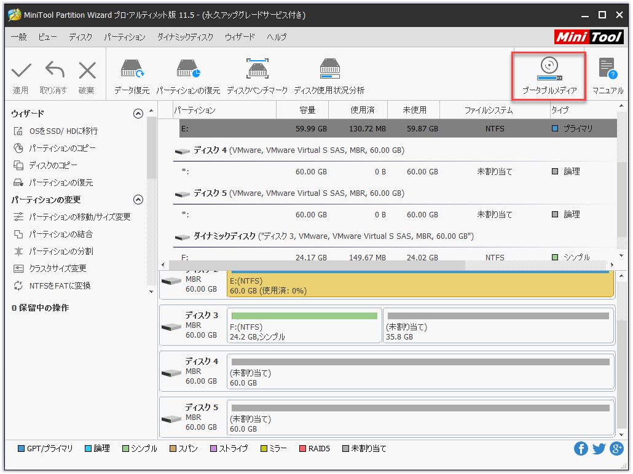This screenshot has width=633, height=474.
Task: Click the Apply (適用) checkmark icon
Action: [x=21, y=70]
